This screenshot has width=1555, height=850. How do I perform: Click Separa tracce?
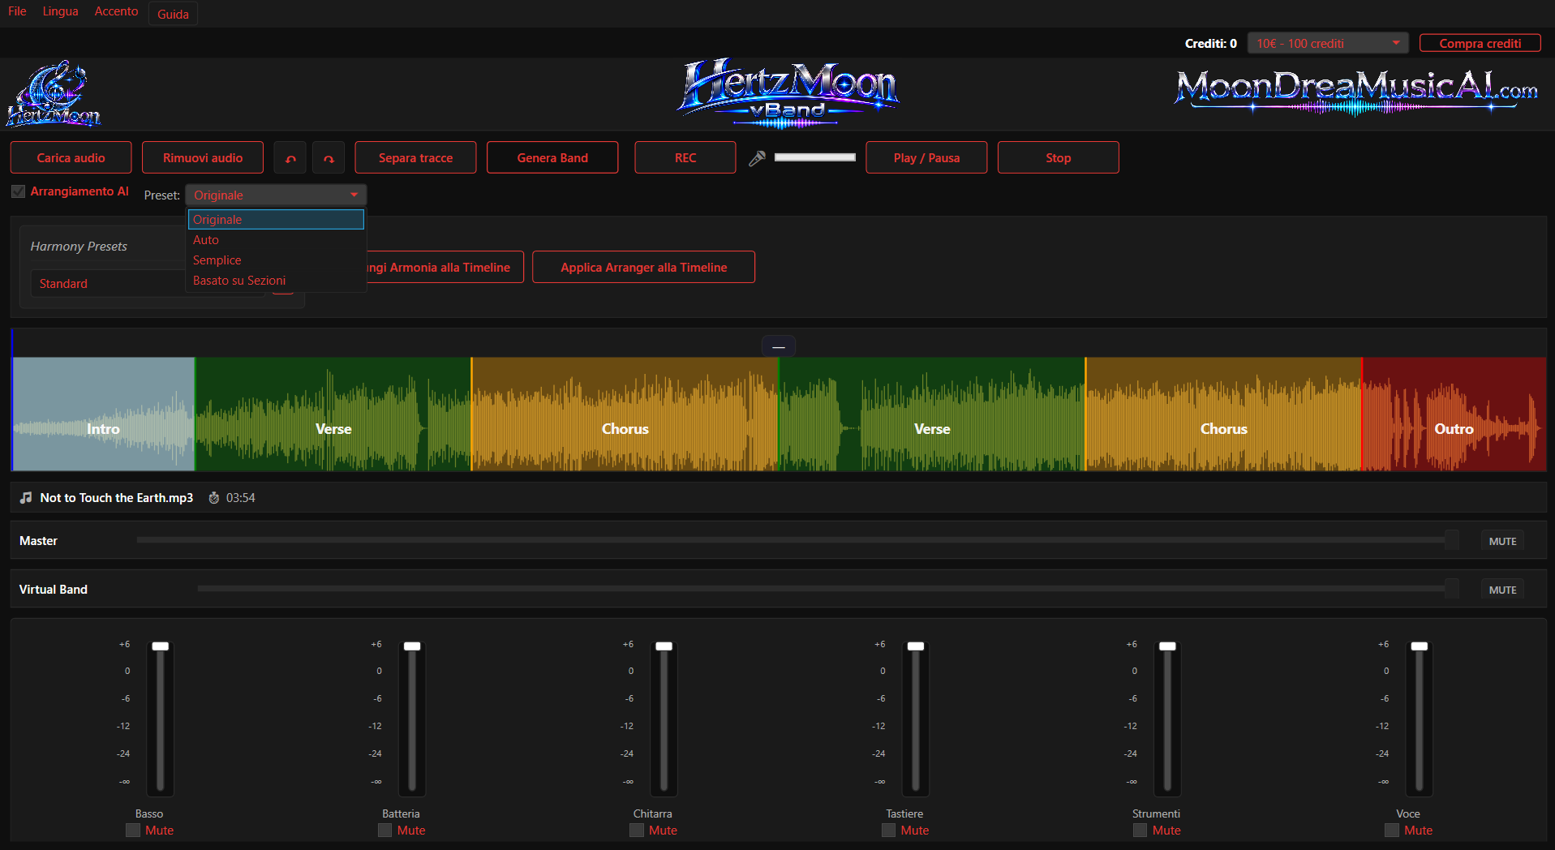point(415,157)
